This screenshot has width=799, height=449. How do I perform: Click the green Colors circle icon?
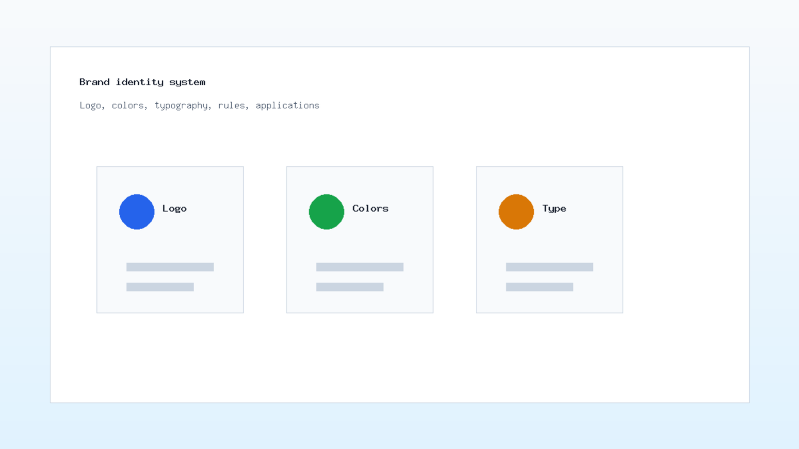pyautogui.click(x=327, y=212)
